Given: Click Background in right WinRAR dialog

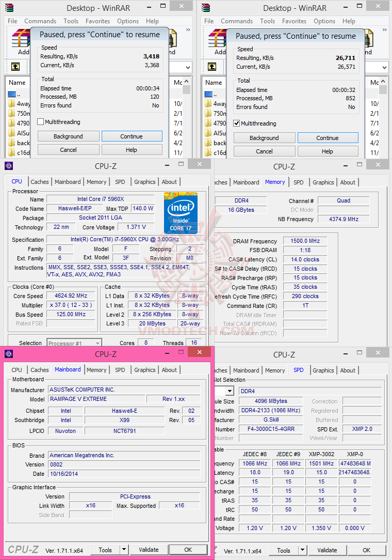Looking at the screenshot, I should coord(264,138).
